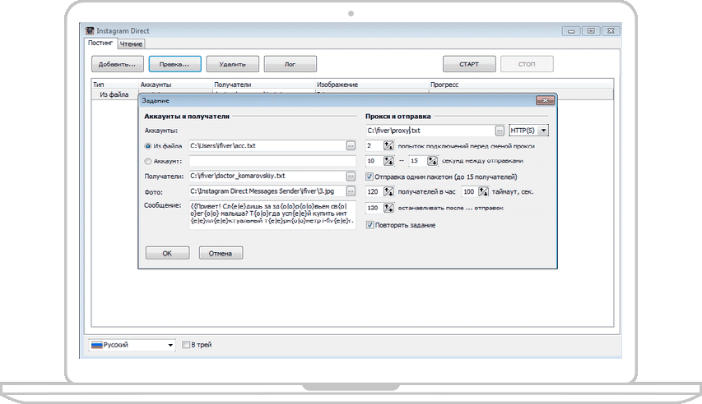
Task: Select the 'Аккаунт' radio button
Action: pyautogui.click(x=148, y=161)
